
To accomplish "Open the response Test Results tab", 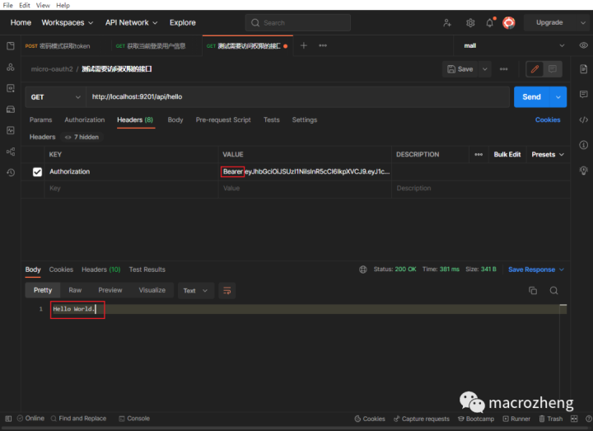I will click(x=147, y=269).
